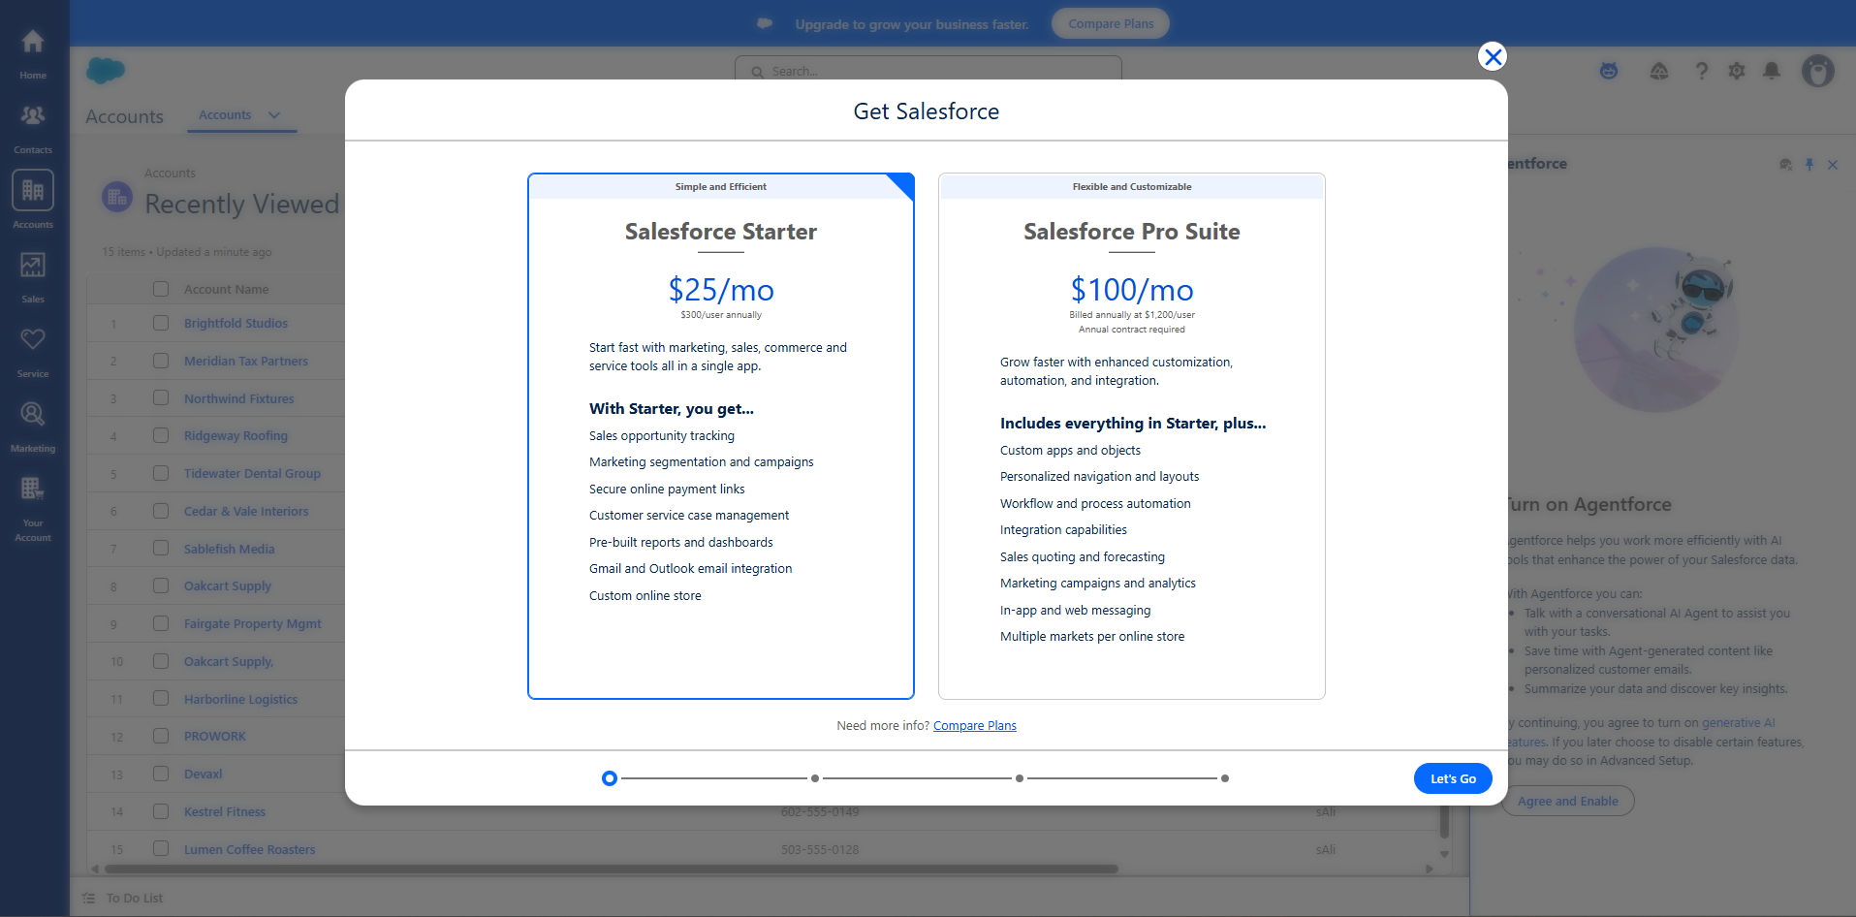Open the user profile avatar
Image resolution: width=1856 pixels, height=917 pixels.
(x=1818, y=71)
